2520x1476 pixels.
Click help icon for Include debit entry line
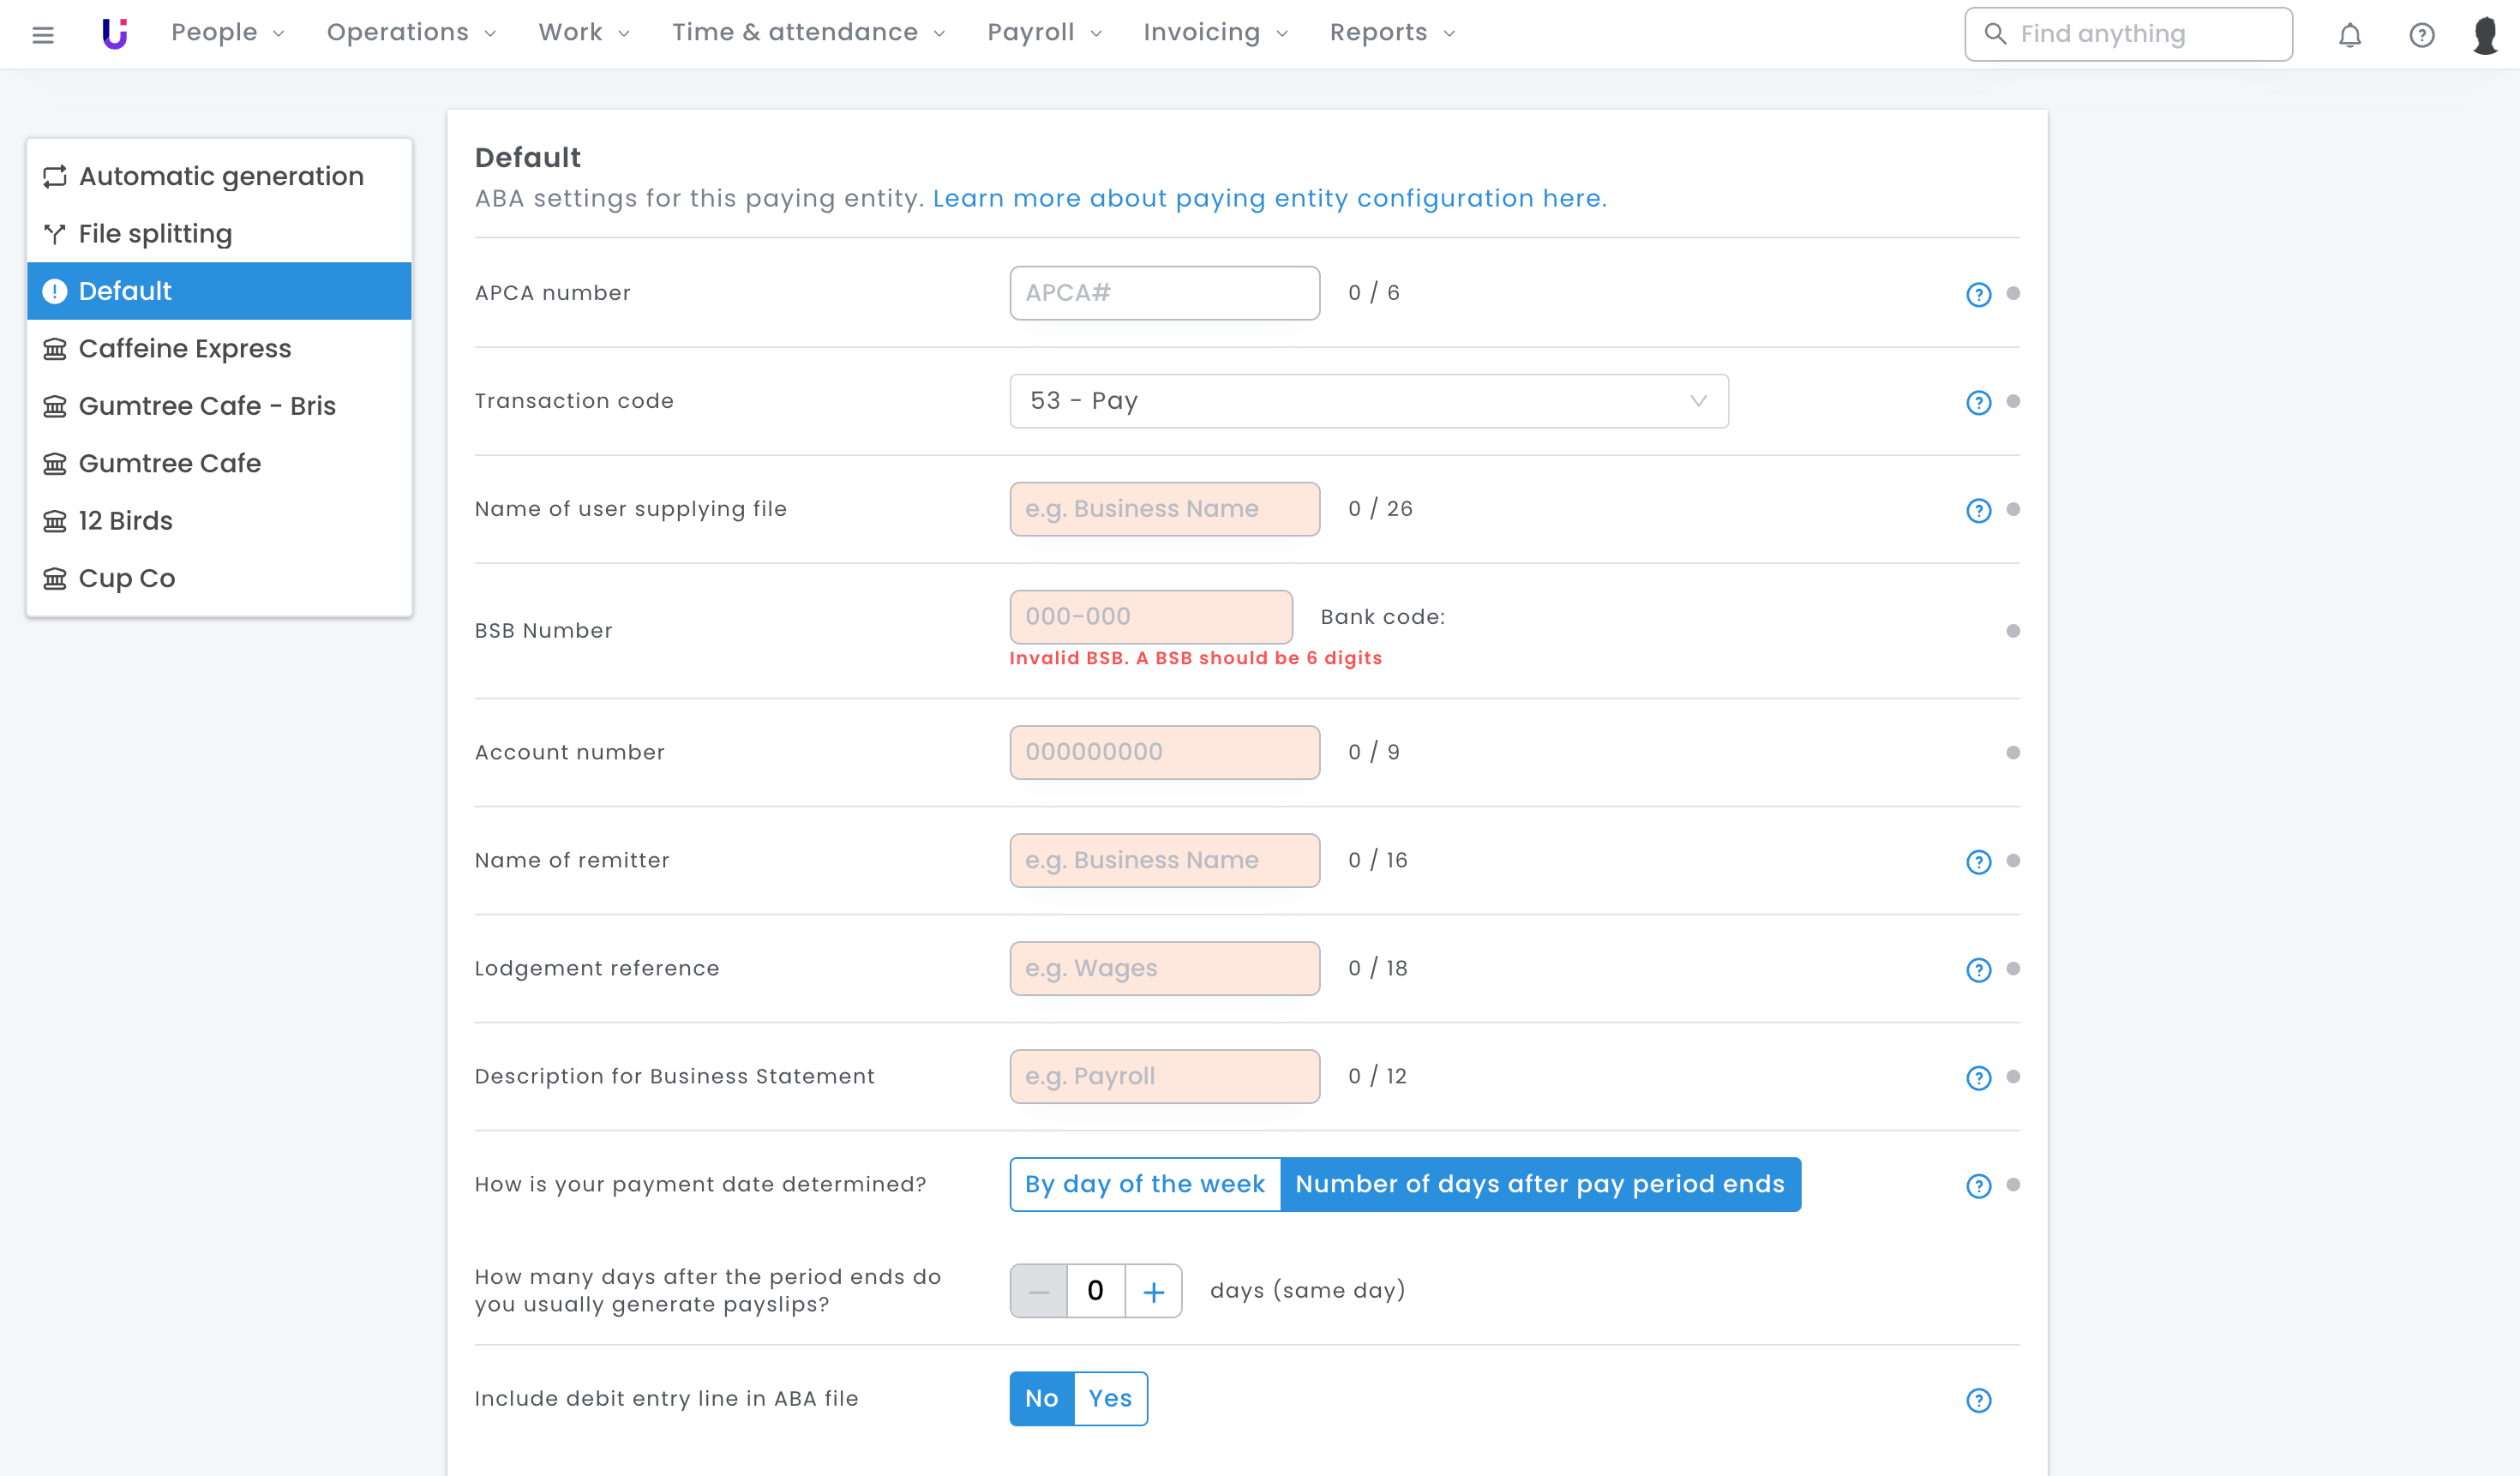[1978, 1399]
